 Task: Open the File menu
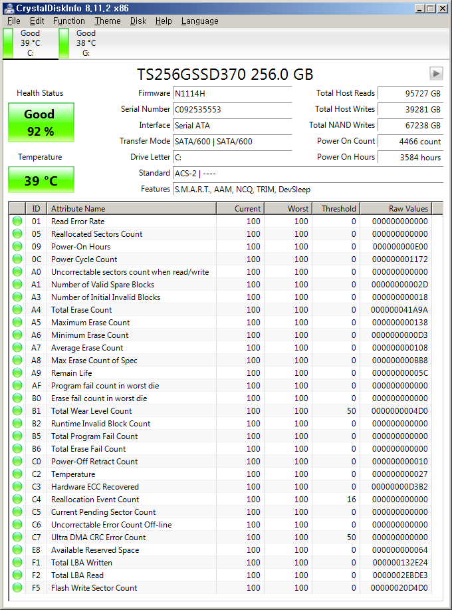[x=13, y=21]
